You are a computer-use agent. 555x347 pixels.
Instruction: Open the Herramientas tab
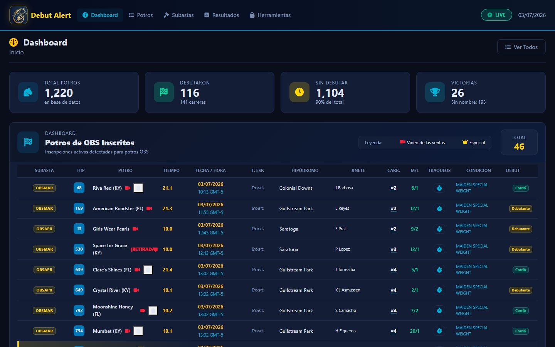270,15
